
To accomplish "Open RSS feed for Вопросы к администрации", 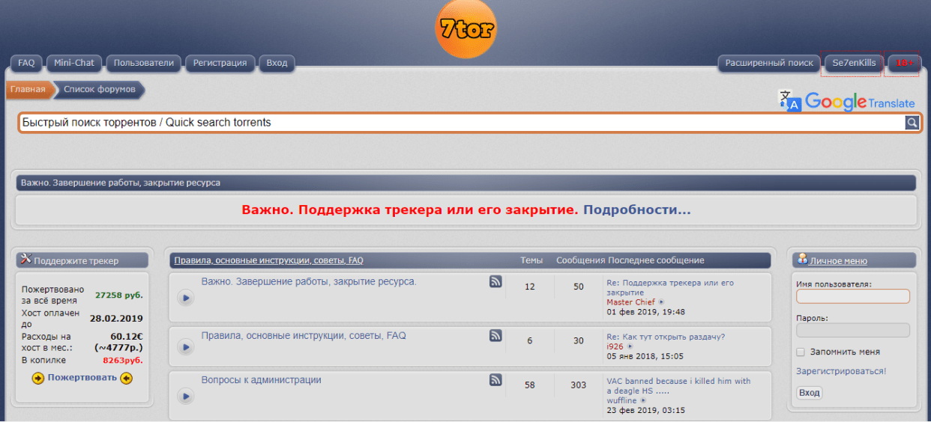I will pyautogui.click(x=495, y=380).
